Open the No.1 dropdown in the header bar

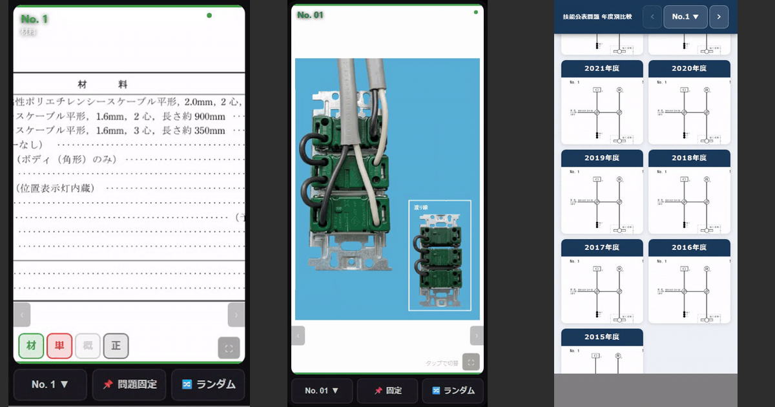[685, 17]
